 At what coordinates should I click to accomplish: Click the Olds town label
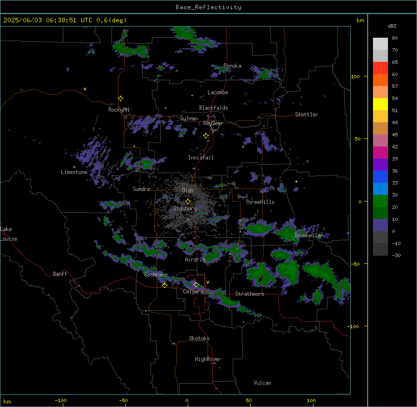pos(188,190)
